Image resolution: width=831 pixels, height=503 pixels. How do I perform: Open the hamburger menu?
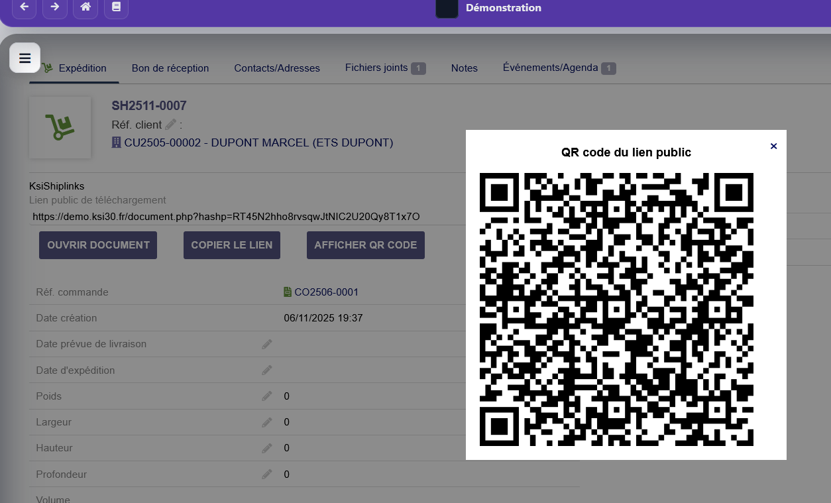pyautogui.click(x=25, y=58)
